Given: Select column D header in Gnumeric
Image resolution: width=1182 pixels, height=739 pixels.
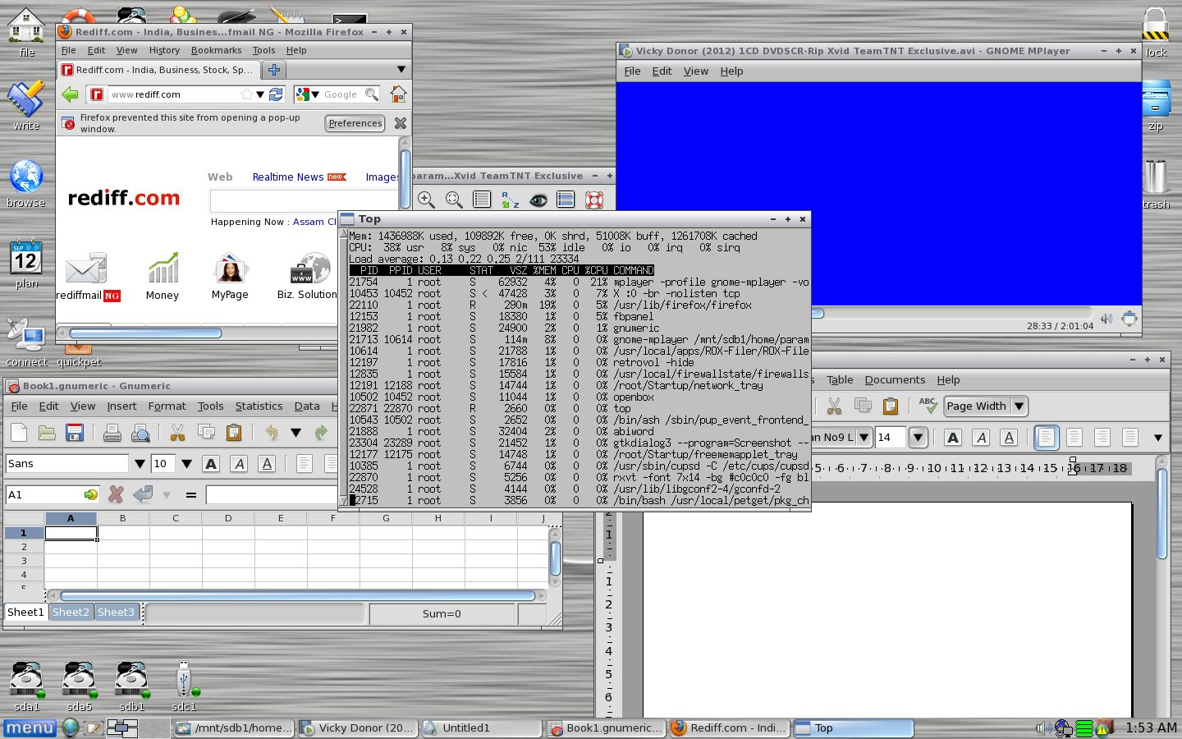Looking at the screenshot, I should click(x=228, y=518).
